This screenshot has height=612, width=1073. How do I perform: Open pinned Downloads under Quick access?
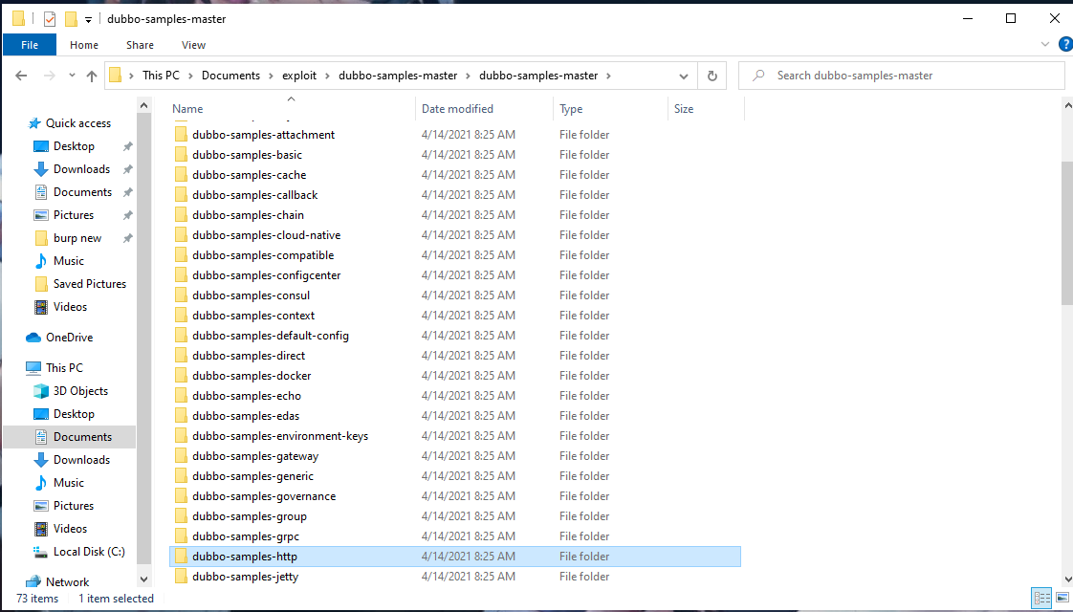(81, 169)
